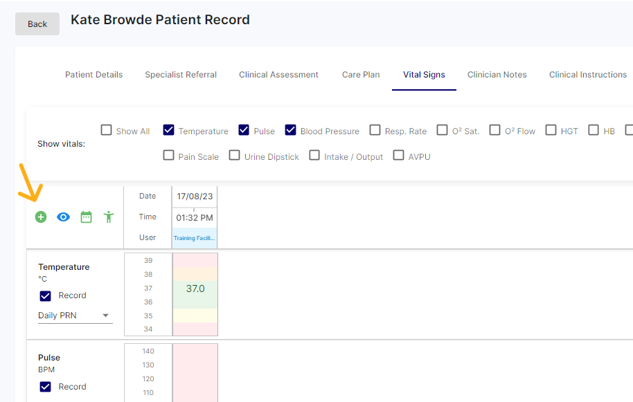Open the Clinician Notes tab
The image size is (633, 402).
pyautogui.click(x=497, y=75)
